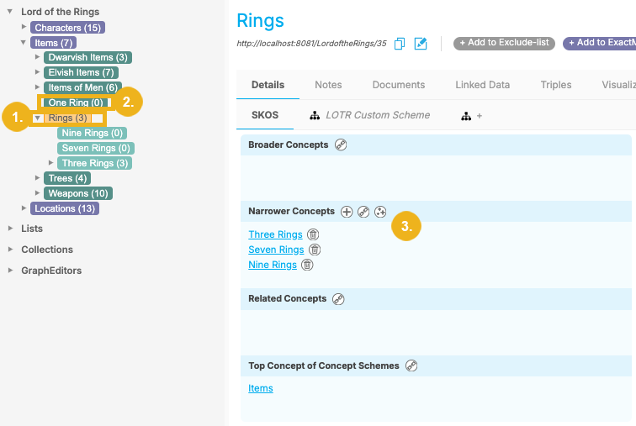Image resolution: width=636 pixels, height=426 pixels.
Task: Expand the Three Rings node arrow
Action: pos(51,163)
